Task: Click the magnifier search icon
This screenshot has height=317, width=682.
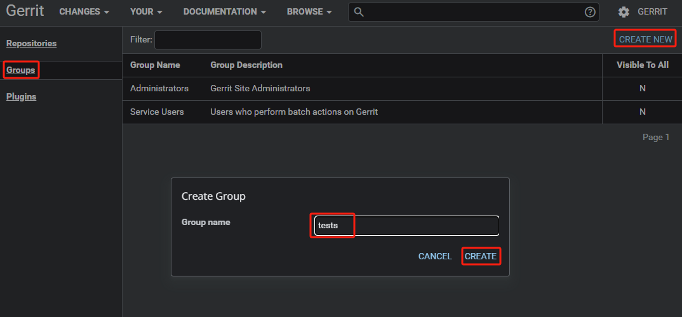Action: (359, 12)
